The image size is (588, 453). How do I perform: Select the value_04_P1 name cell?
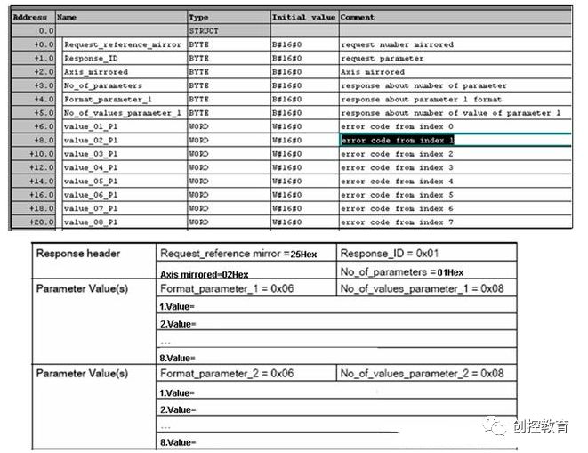[125, 167]
